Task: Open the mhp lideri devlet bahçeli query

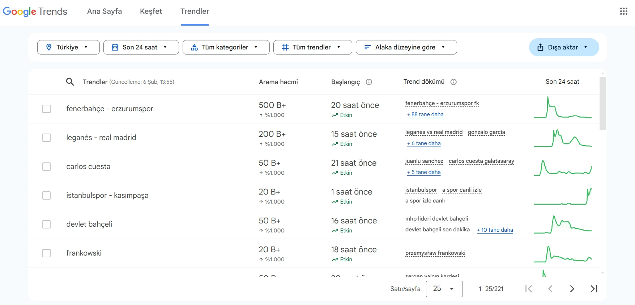Action: point(437,219)
